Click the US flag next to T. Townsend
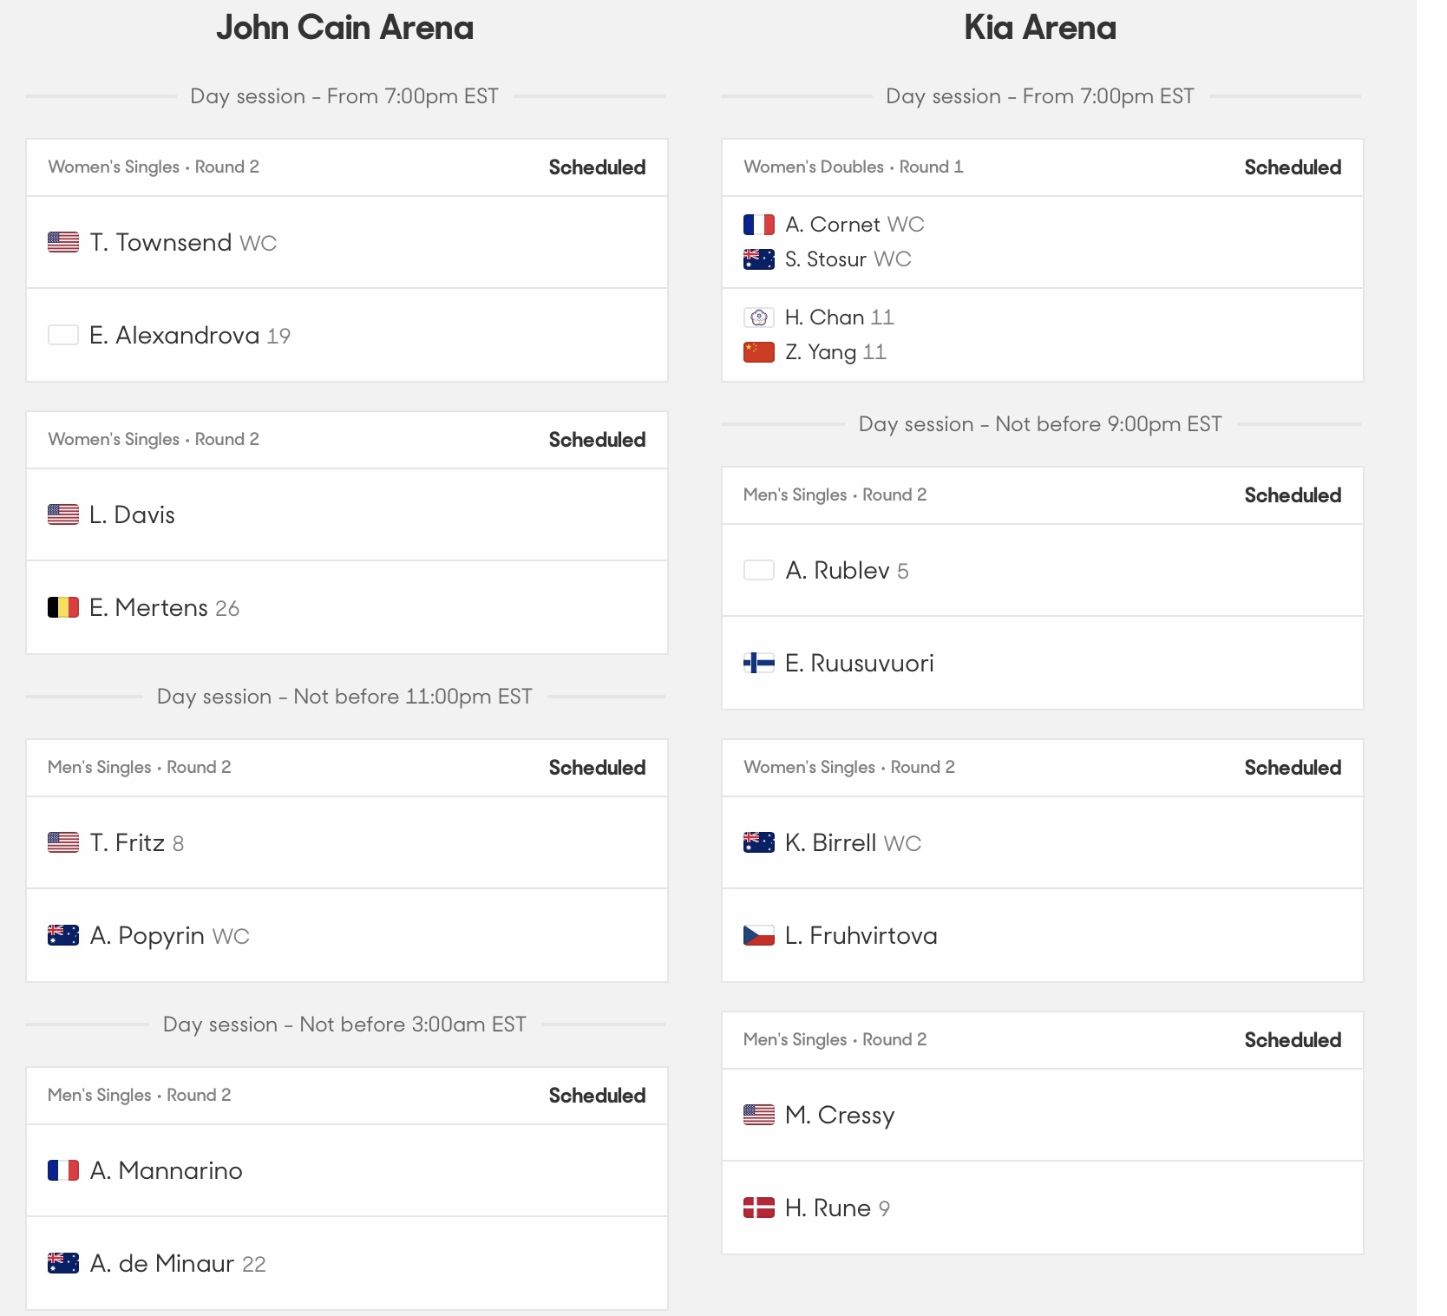The image size is (1447, 1316). tap(63, 242)
